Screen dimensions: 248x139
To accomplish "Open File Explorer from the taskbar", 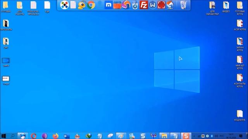I will pos(164,136).
